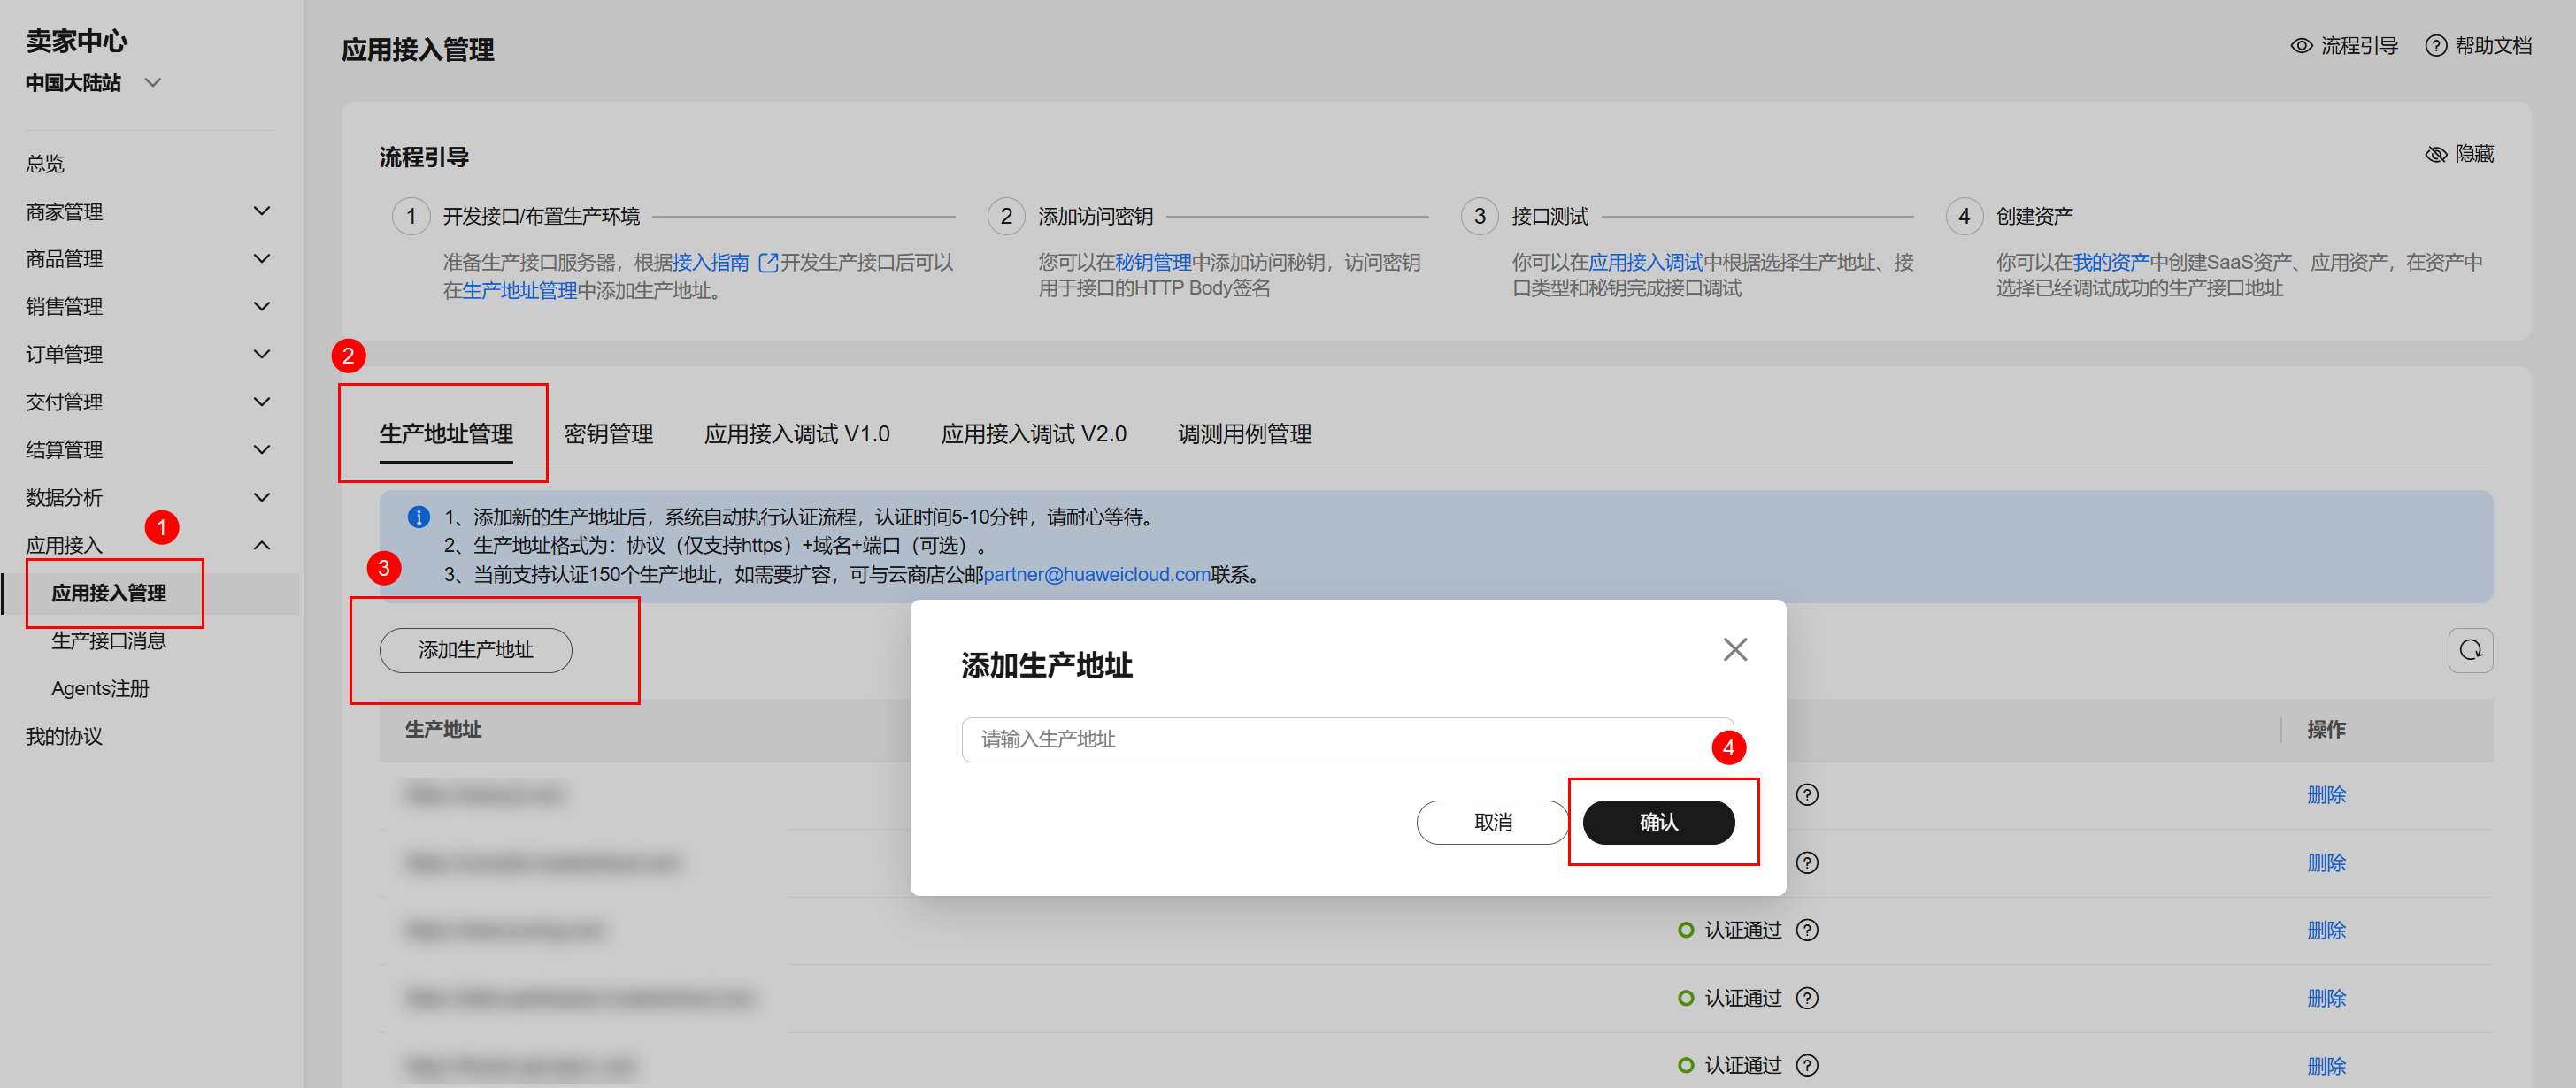
Task: Click the blue info icon in notice
Action: click(418, 517)
